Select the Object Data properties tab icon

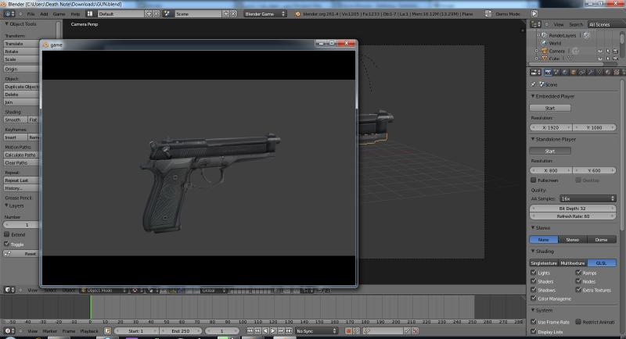pos(599,72)
